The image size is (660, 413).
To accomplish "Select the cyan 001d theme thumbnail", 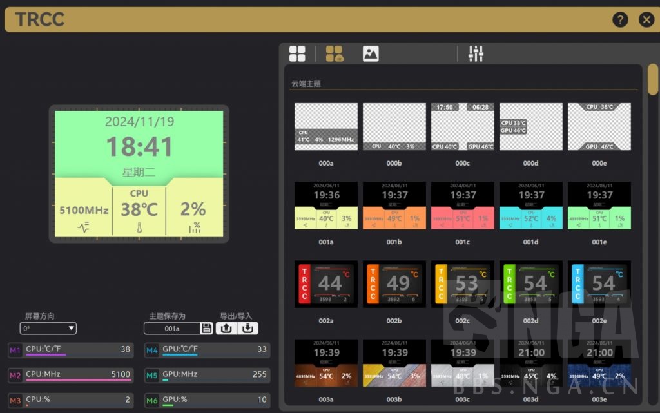I will (x=531, y=206).
